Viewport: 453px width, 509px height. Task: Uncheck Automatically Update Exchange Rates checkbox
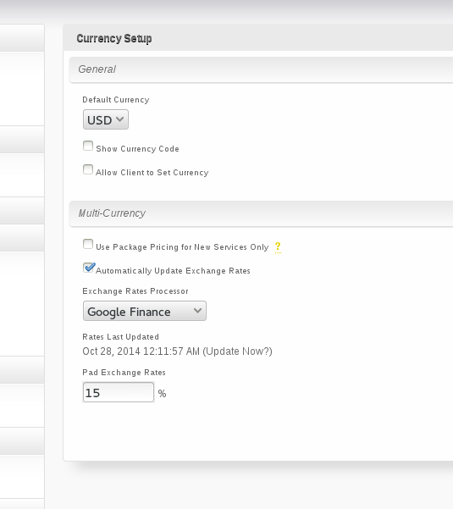[x=89, y=268]
